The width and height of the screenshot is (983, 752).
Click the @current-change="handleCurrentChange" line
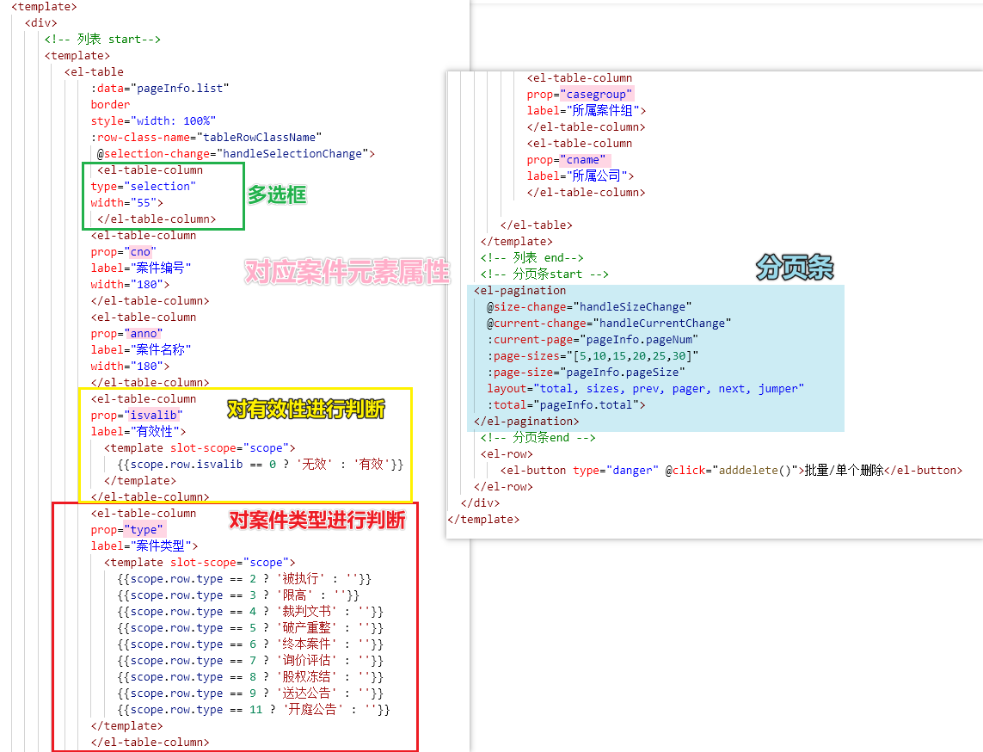click(610, 323)
